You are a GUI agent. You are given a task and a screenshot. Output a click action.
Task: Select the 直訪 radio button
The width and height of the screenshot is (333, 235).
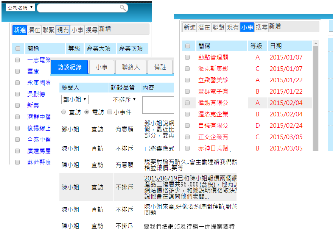pos(64,112)
